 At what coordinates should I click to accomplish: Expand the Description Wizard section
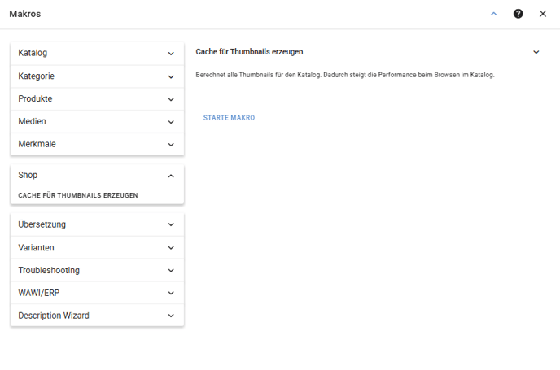[97, 316]
